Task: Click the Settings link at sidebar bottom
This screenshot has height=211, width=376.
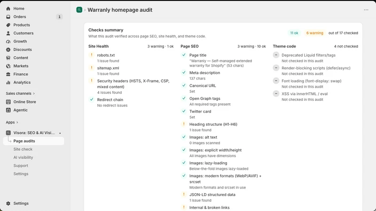Action: [x=21, y=203]
